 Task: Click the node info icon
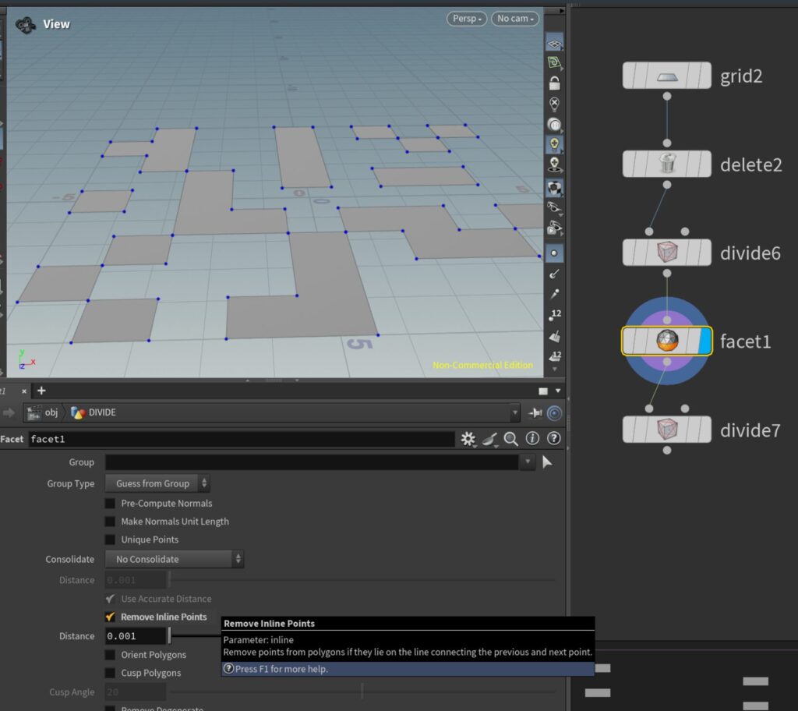pyautogui.click(x=533, y=440)
